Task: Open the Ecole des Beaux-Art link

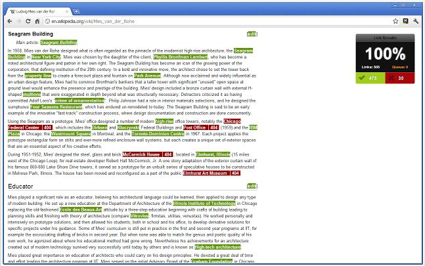Action: 81,210
